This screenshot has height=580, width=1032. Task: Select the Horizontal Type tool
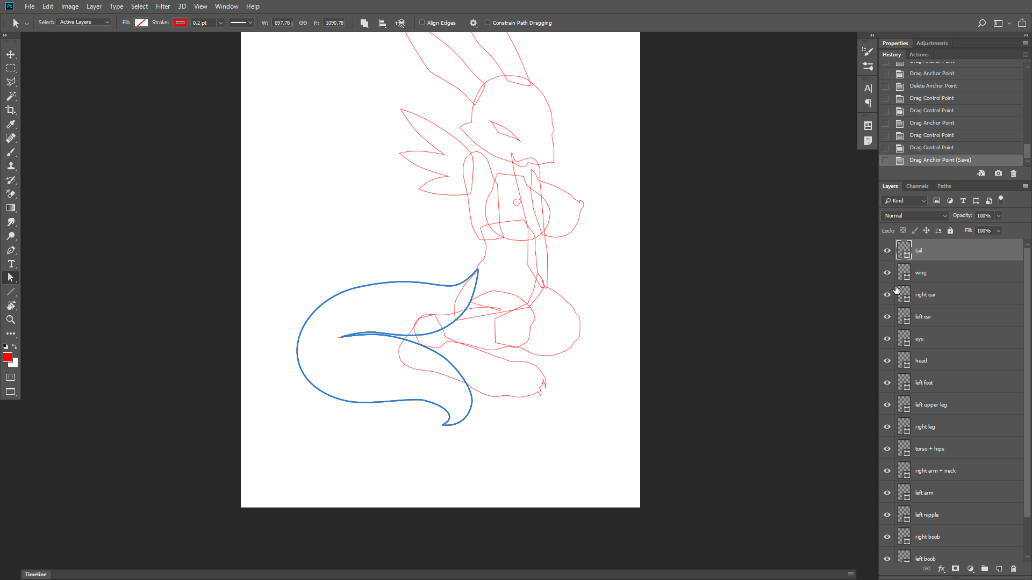(11, 264)
